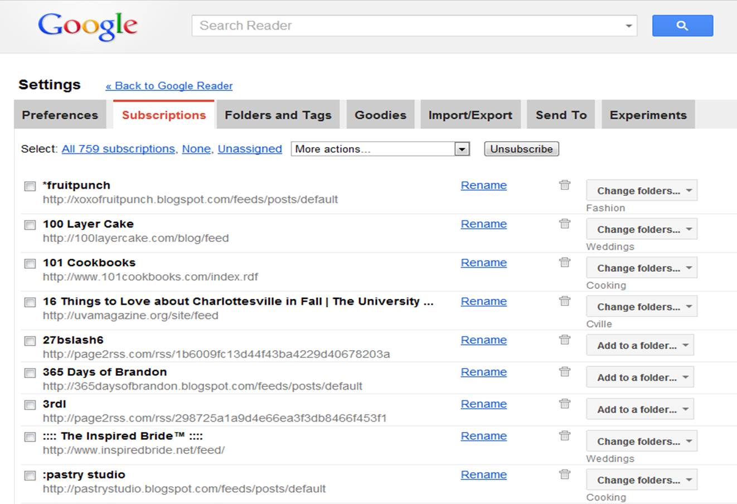737x504 pixels.
Task: Check the 100 Layer Cake checkbox
Action: [30, 225]
